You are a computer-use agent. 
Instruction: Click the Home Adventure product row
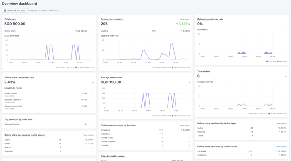click(x=49, y=124)
